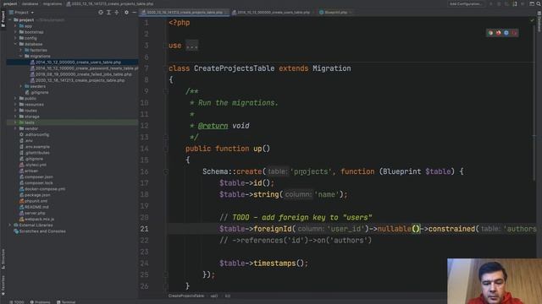Expand the factories folder

point(20,50)
